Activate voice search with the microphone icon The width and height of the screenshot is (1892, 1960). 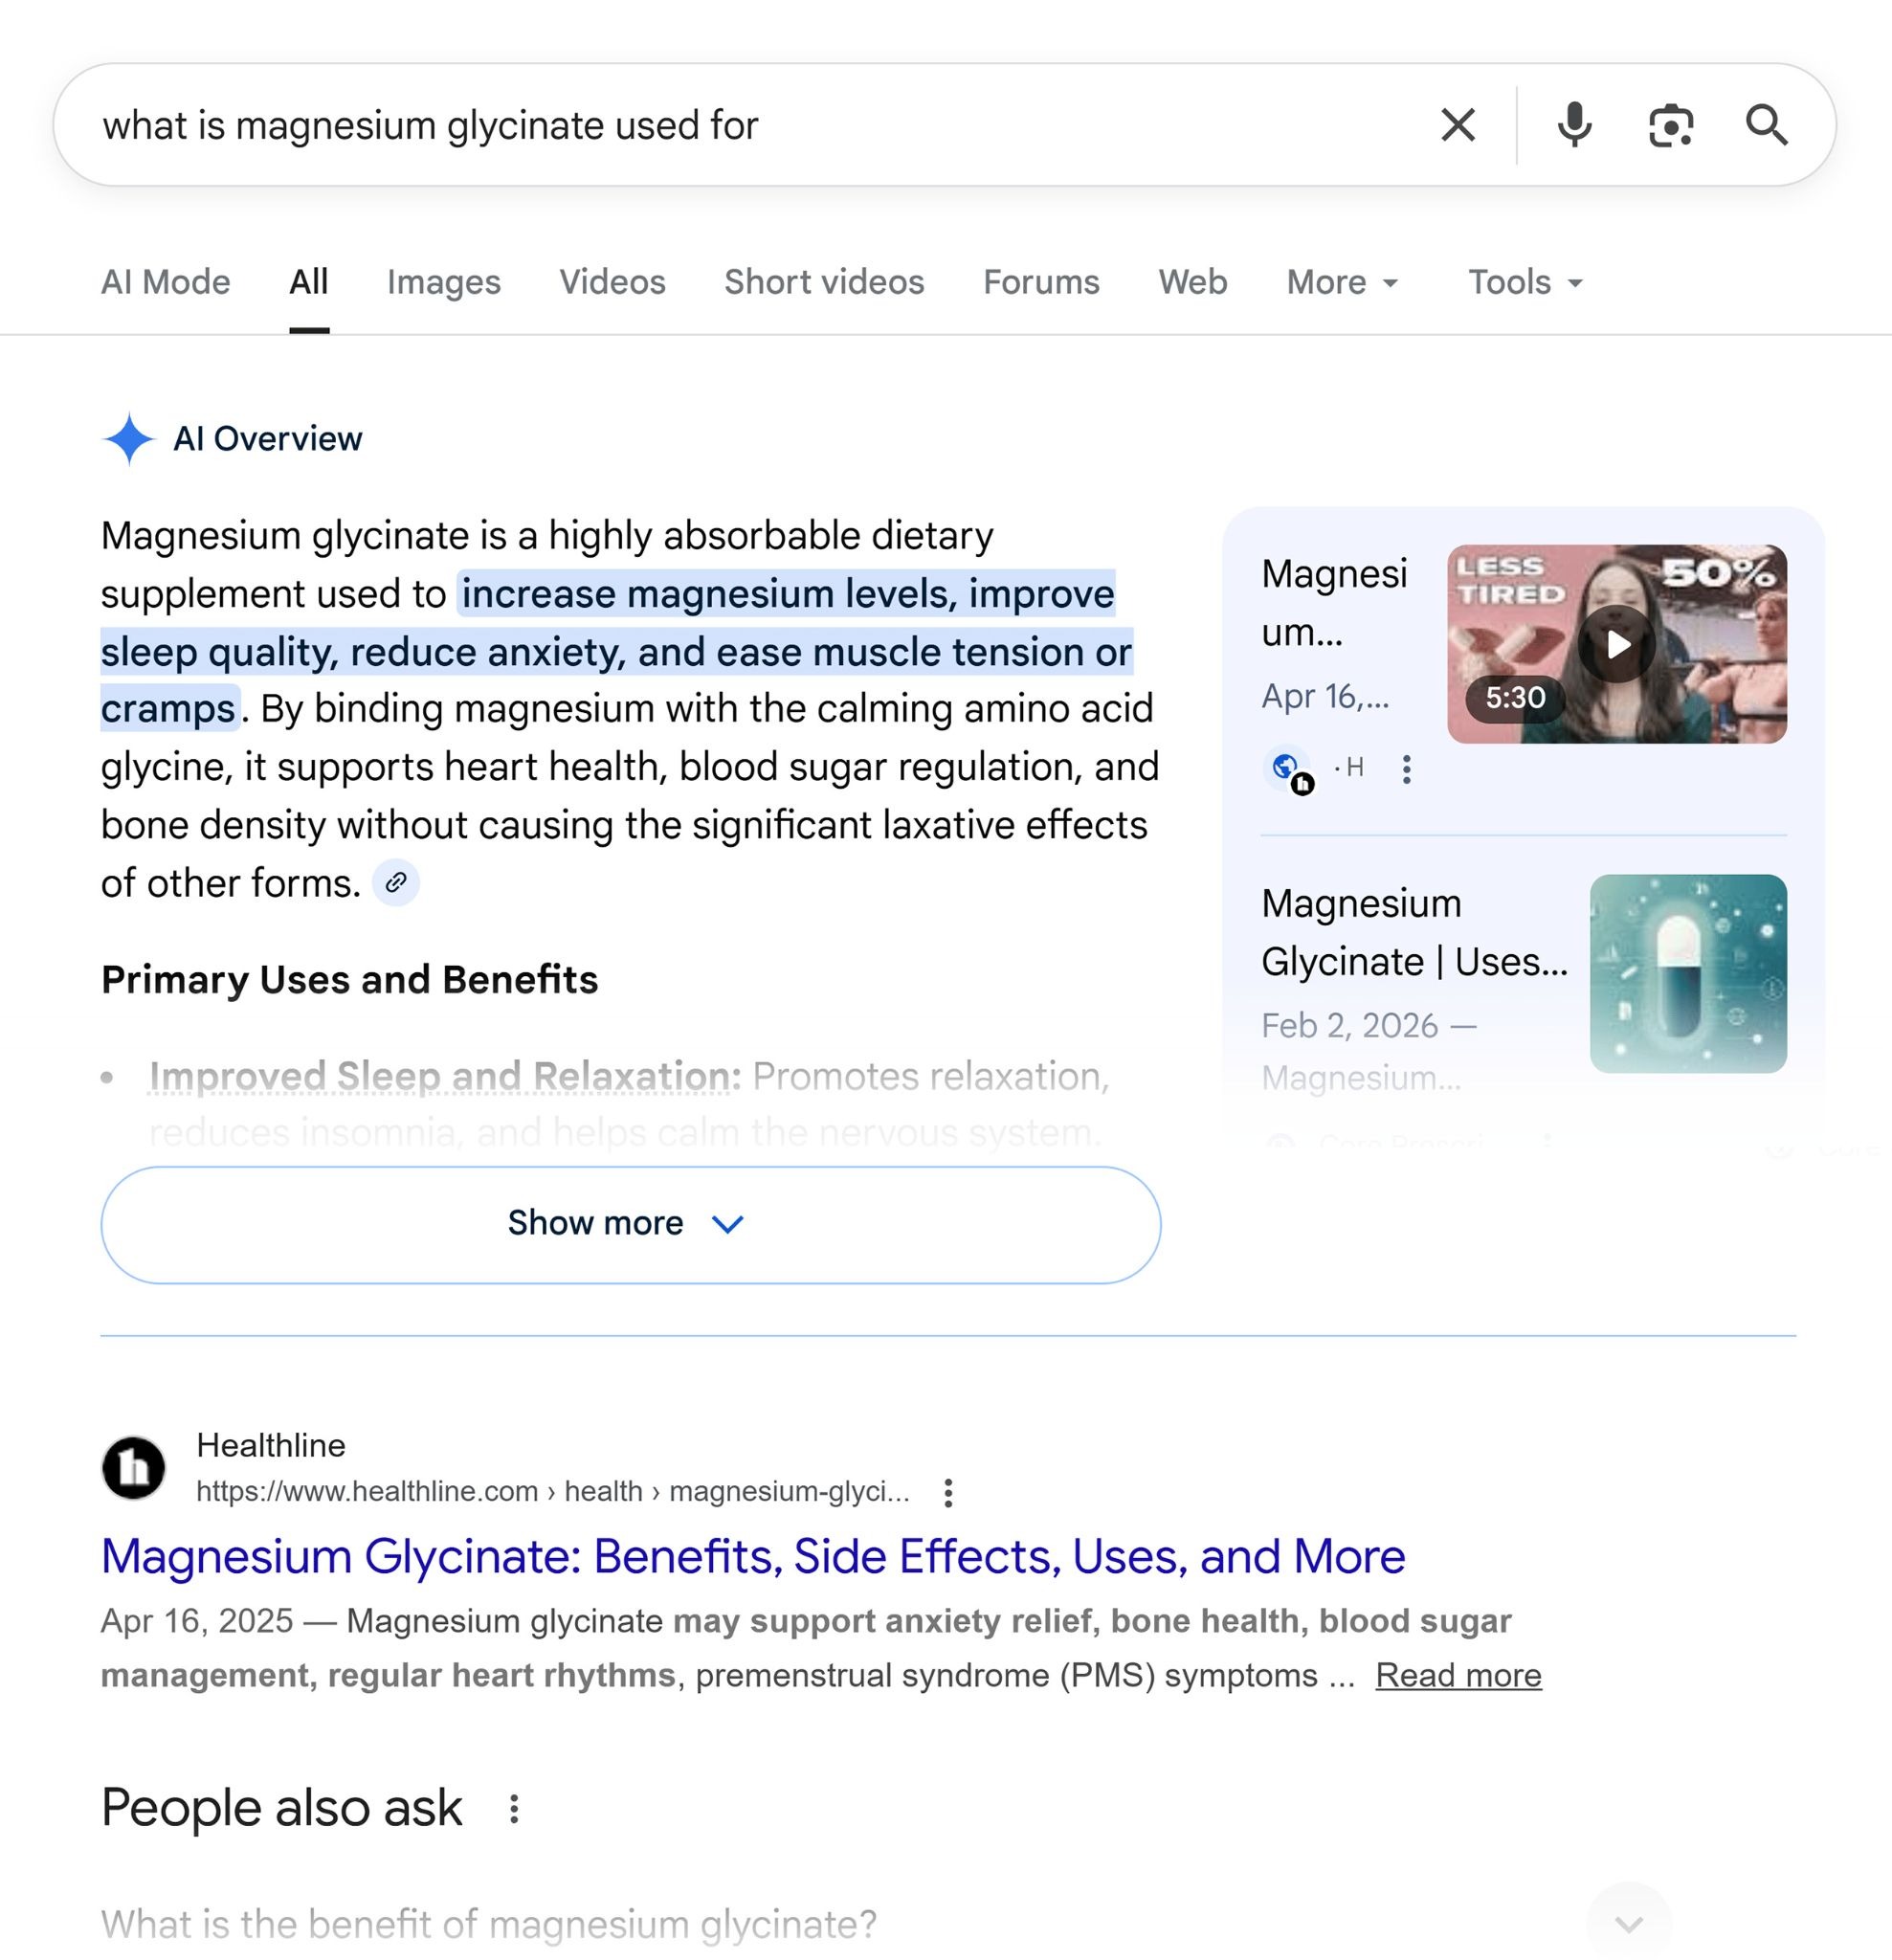coord(1574,125)
